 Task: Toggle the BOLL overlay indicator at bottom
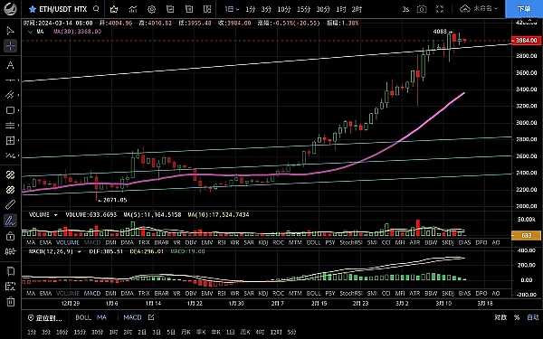point(83,317)
